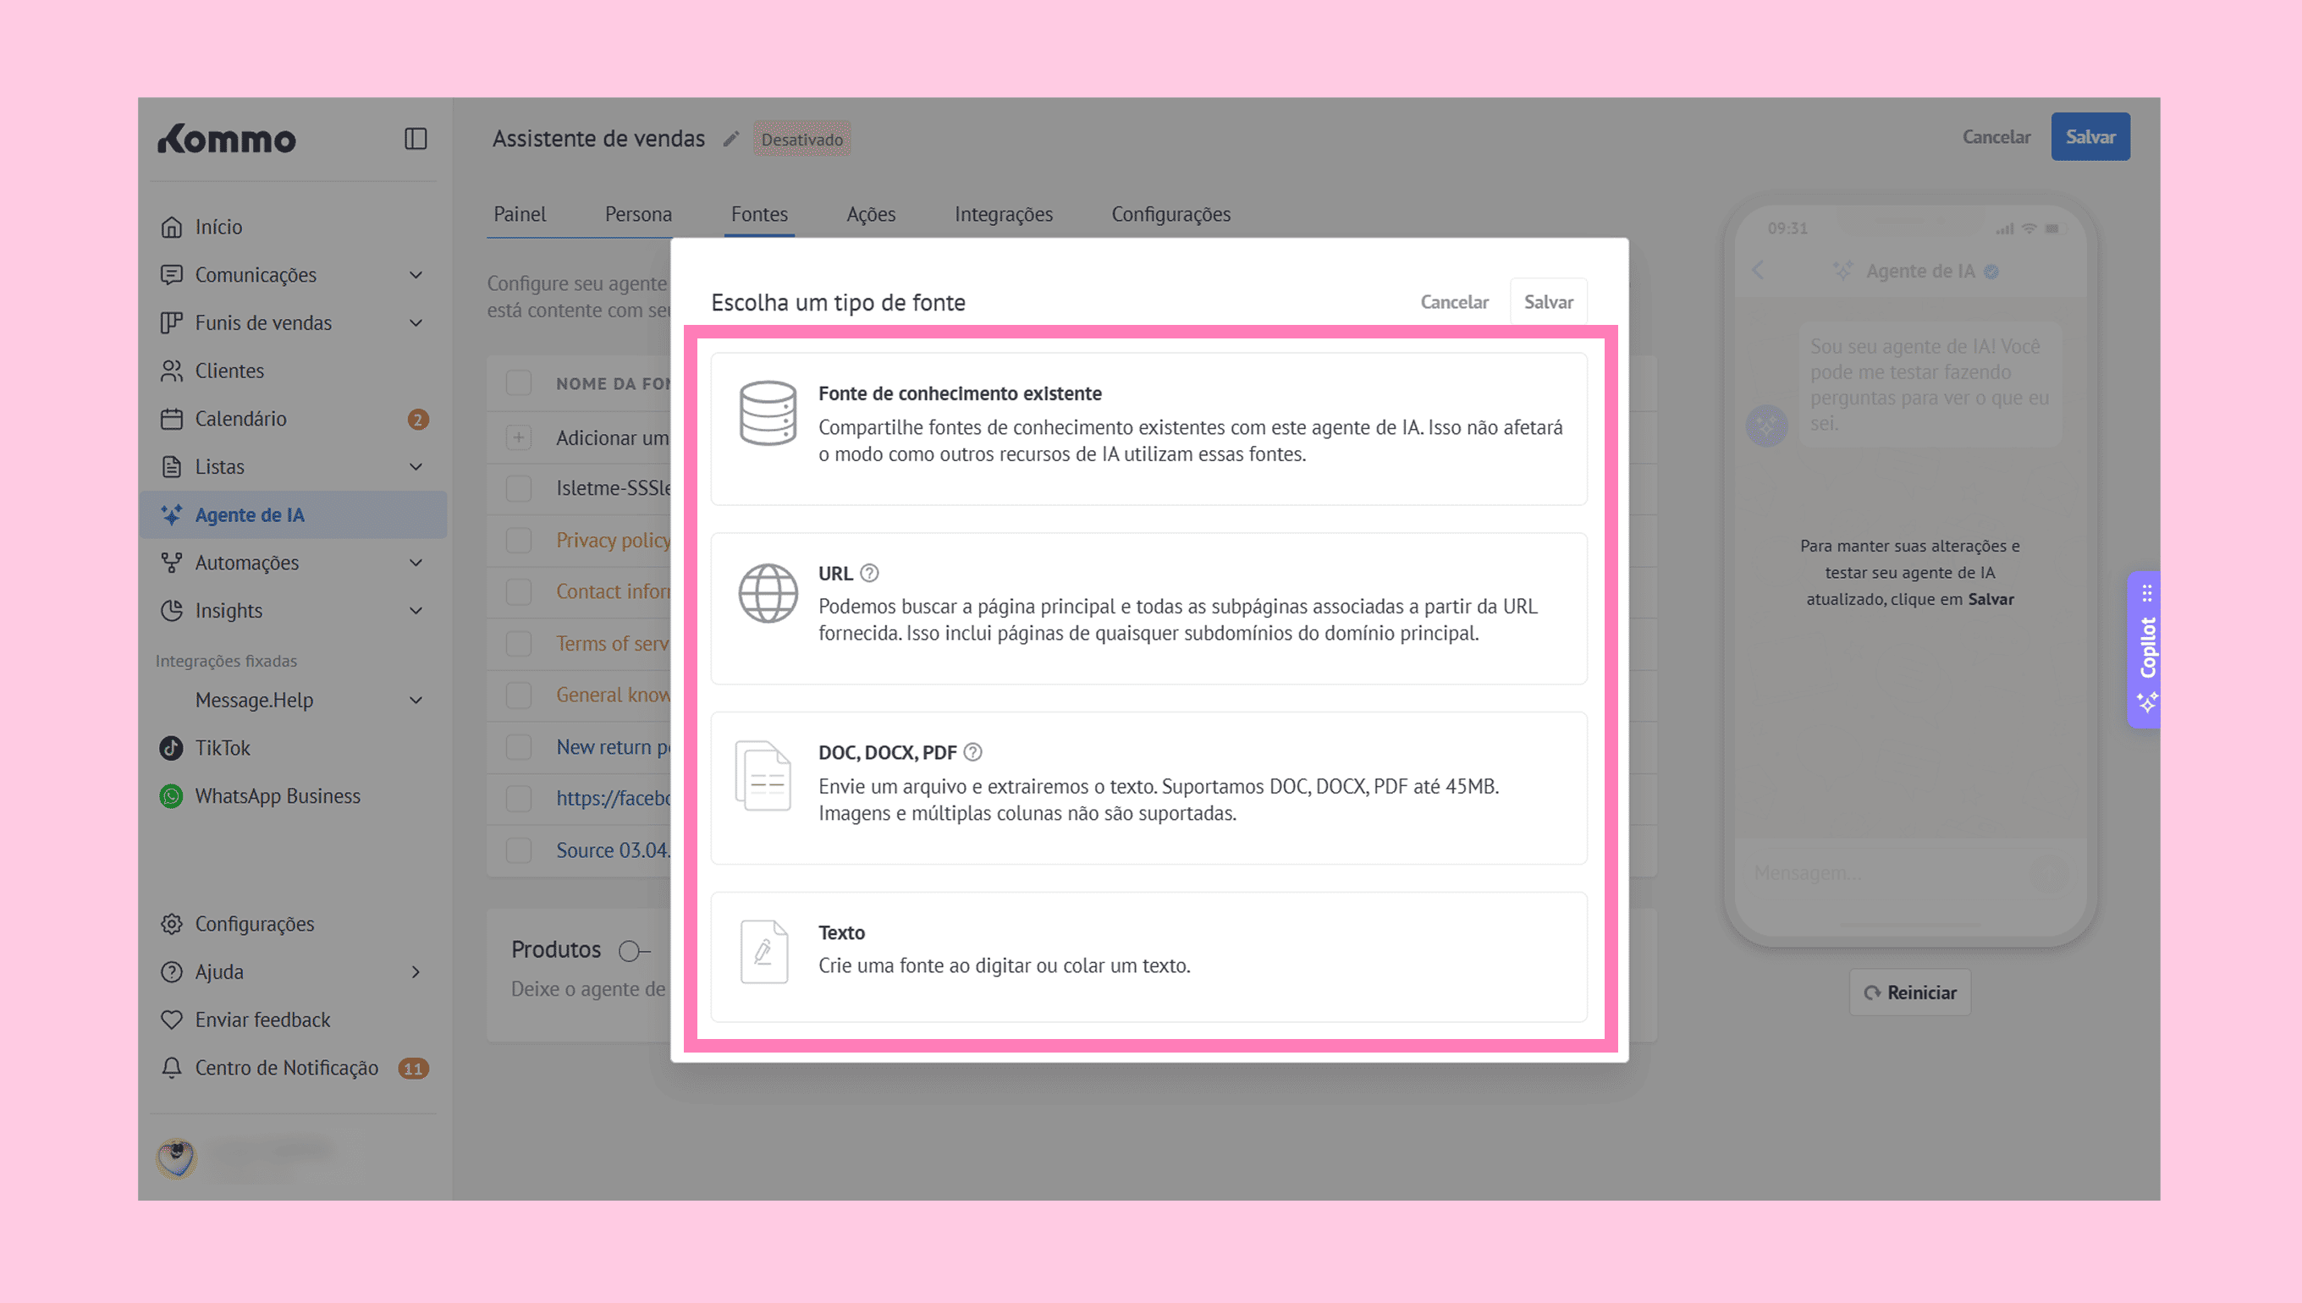The height and width of the screenshot is (1303, 2302).
Task: Collapse the sidebar with panel icon
Action: click(x=416, y=139)
